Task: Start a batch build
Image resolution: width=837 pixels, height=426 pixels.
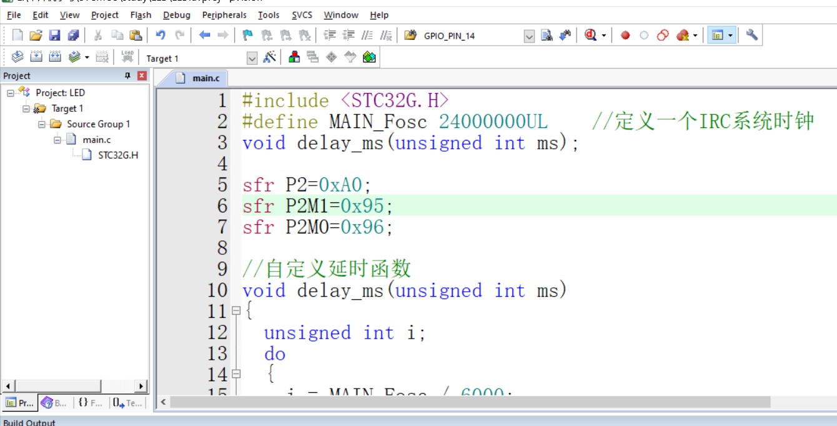Action: pos(74,57)
